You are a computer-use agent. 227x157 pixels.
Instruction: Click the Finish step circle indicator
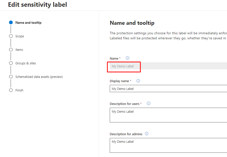[11, 90]
